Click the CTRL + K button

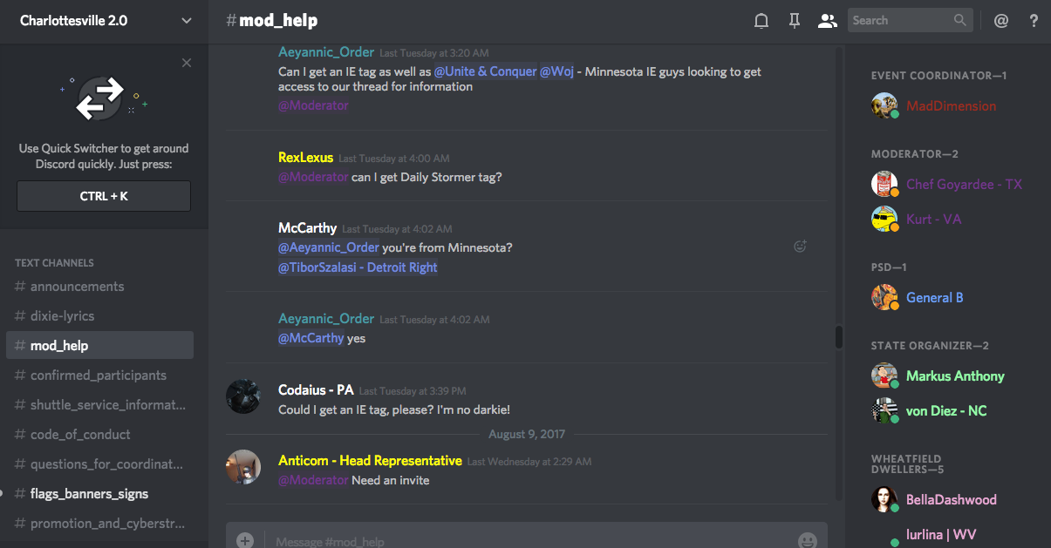click(104, 196)
